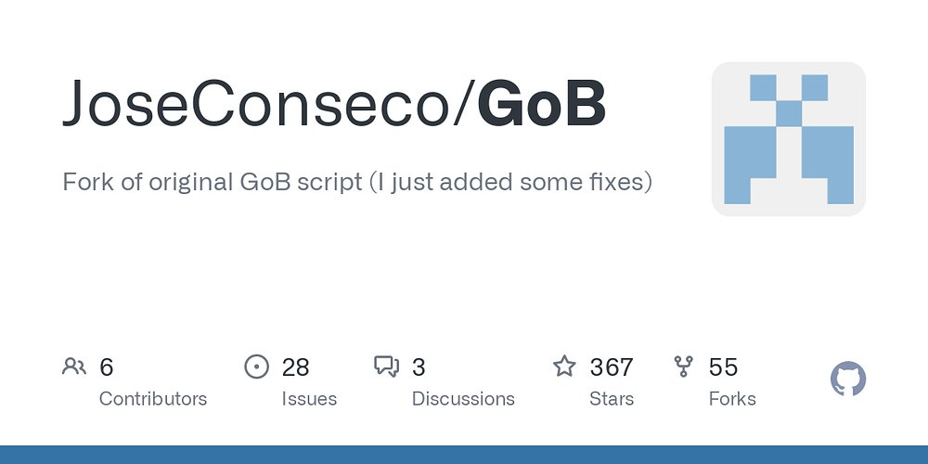Click the Forks branch icon
The image size is (928, 464).
pyautogui.click(x=683, y=367)
